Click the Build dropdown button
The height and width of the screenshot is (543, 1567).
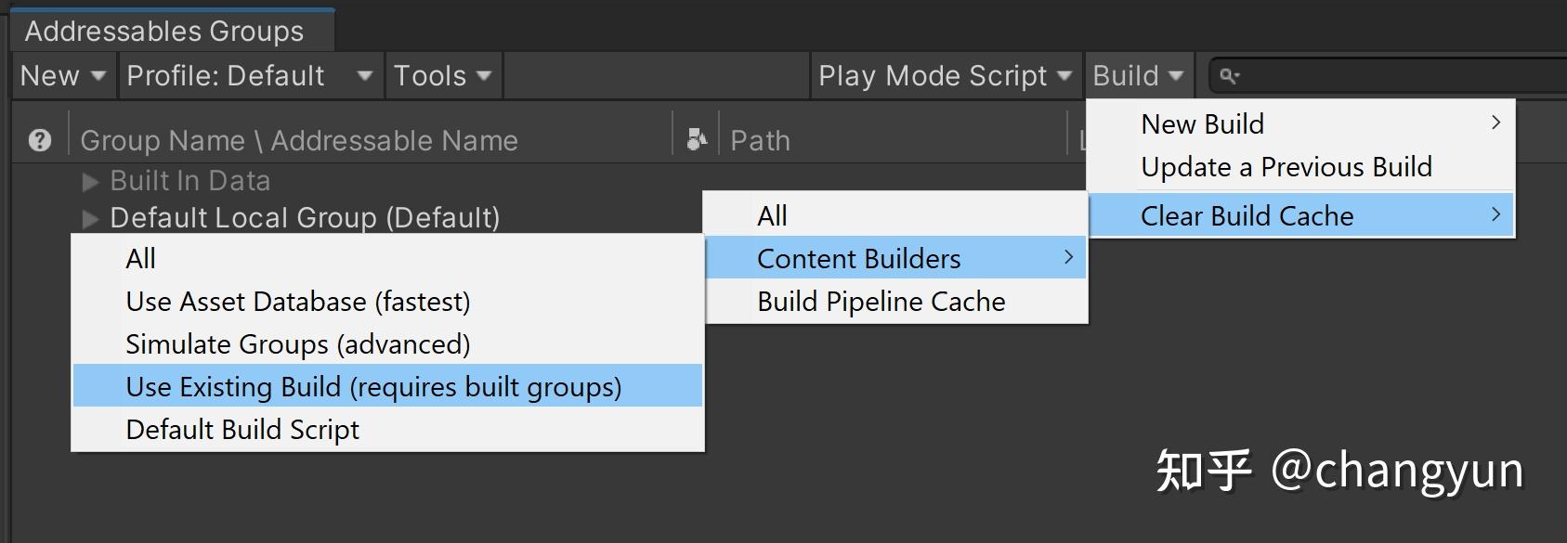[1138, 76]
